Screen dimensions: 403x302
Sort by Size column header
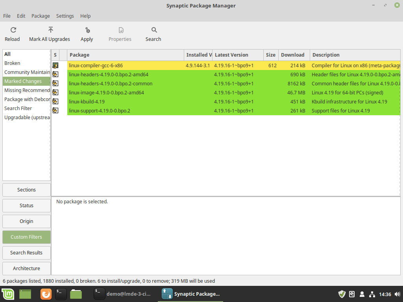[271, 55]
